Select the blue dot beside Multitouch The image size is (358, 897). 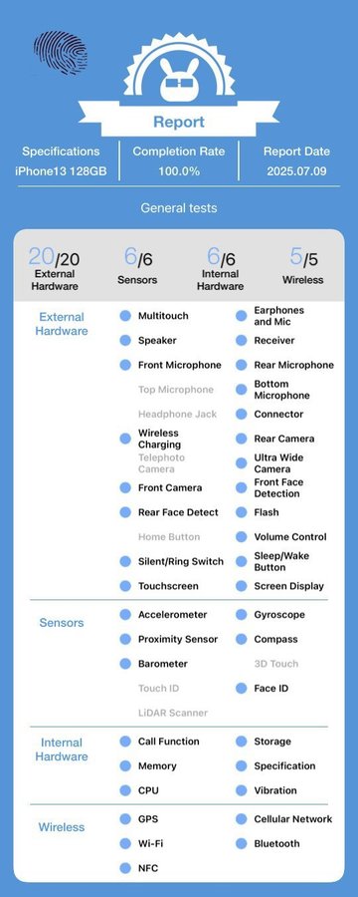pyautogui.click(x=125, y=316)
